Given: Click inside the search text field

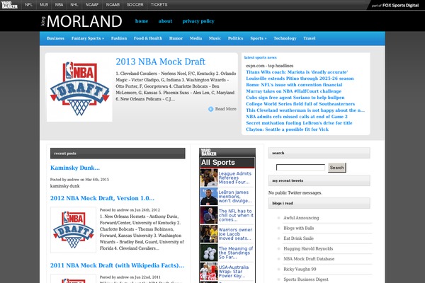Looking at the screenshot, I should (300, 168).
